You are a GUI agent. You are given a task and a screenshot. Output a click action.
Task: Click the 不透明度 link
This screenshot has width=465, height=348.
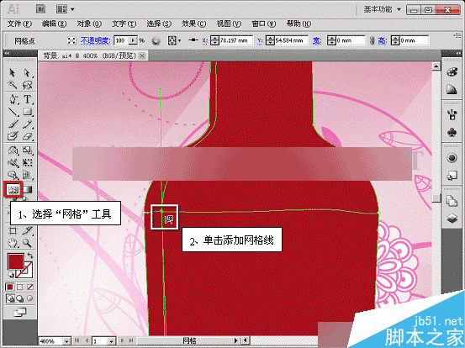pyautogui.click(x=96, y=40)
